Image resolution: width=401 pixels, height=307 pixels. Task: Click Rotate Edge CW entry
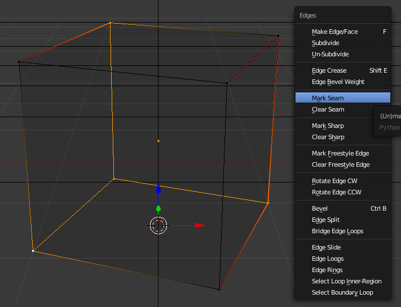(343, 181)
